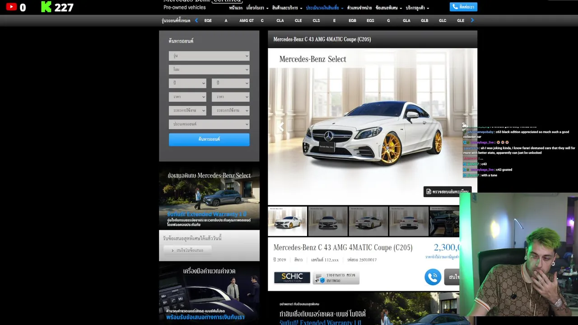
Task: Select the EQS model tab
Action: tap(370, 20)
